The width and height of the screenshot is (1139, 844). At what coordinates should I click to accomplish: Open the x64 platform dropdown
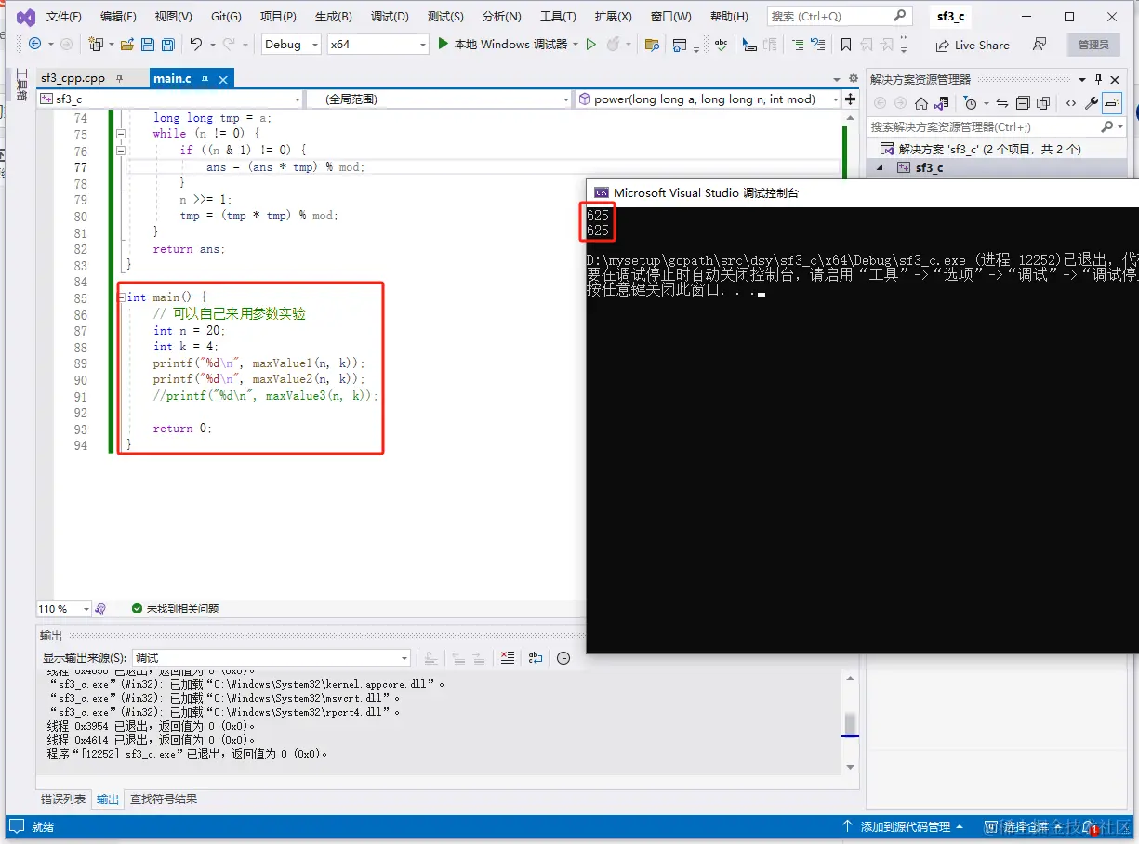click(377, 44)
